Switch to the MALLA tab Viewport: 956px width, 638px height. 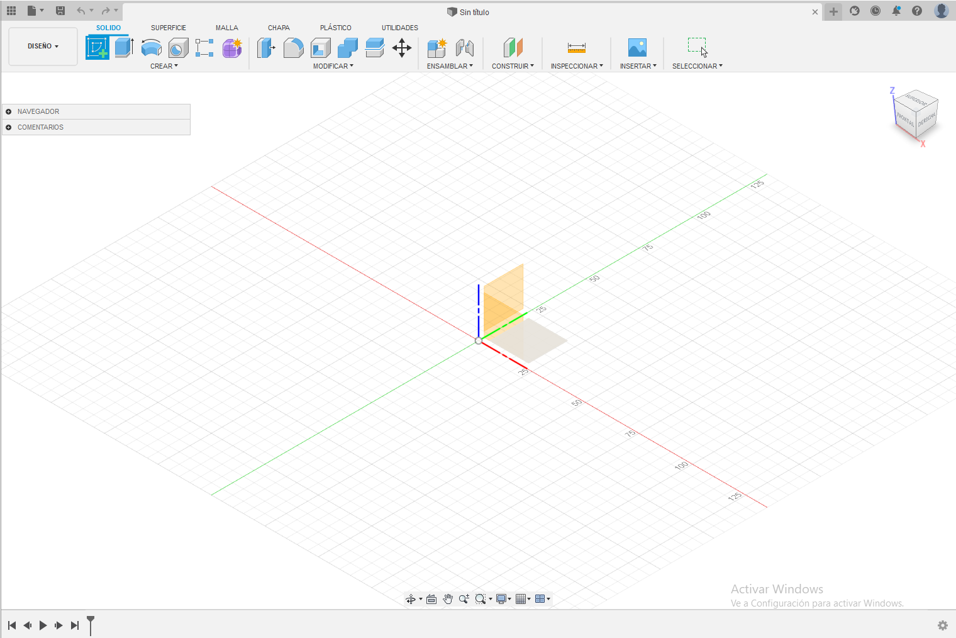point(227,28)
